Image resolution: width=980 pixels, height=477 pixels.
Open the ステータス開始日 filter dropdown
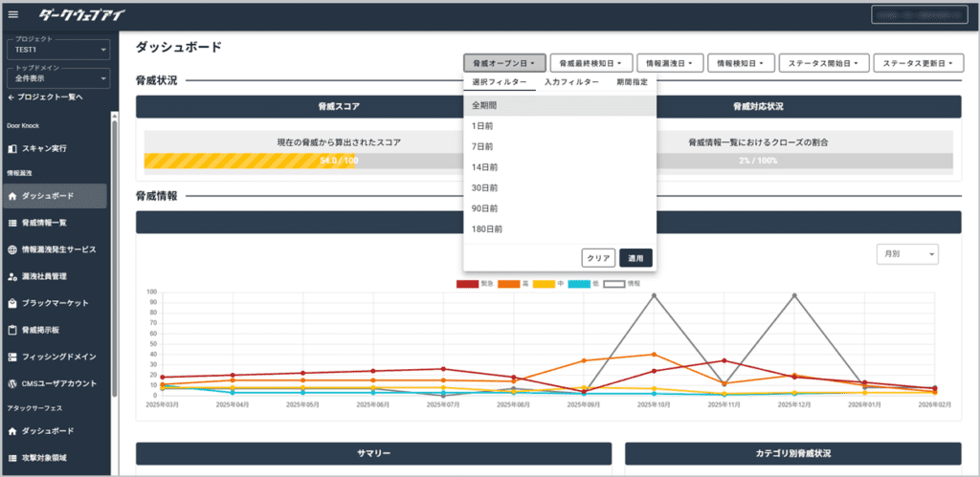click(824, 63)
